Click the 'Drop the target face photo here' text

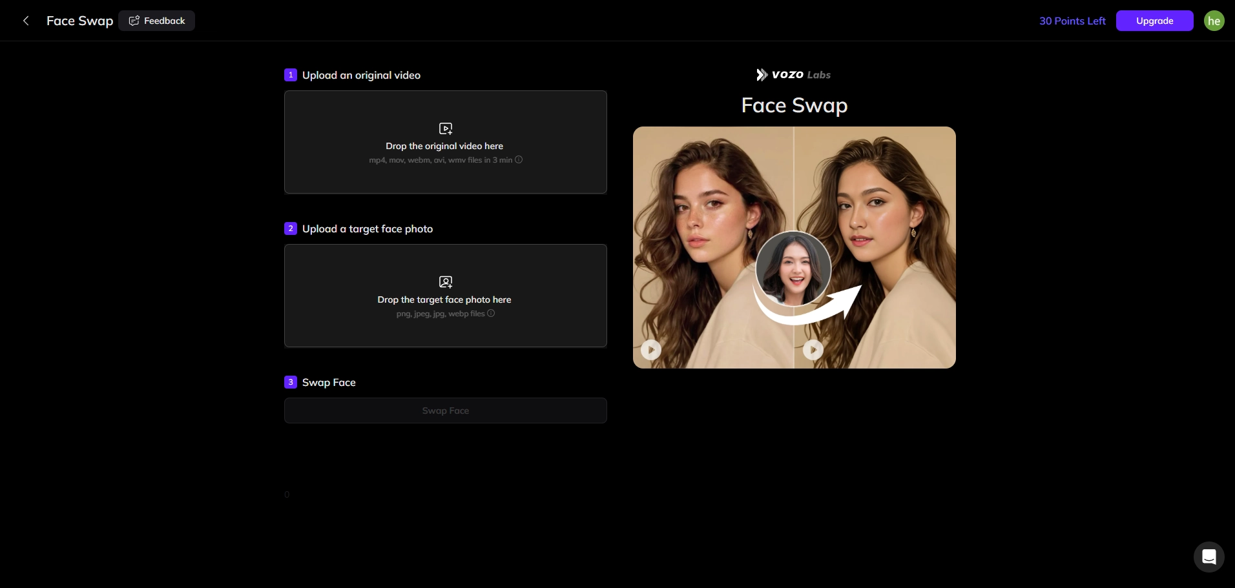tap(444, 300)
